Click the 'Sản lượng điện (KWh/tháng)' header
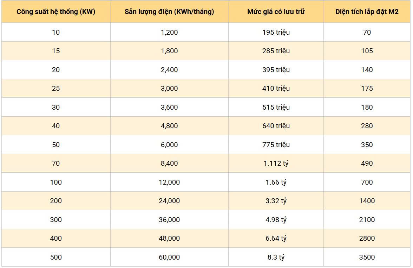413x268 pixels. pyautogui.click(x=169, y=12)
